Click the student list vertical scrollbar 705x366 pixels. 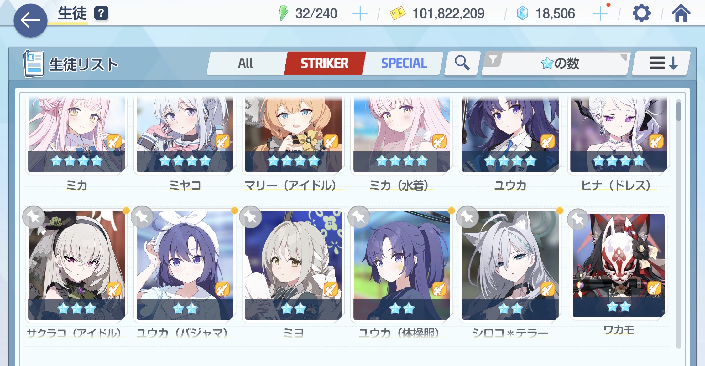coord(679,224)
